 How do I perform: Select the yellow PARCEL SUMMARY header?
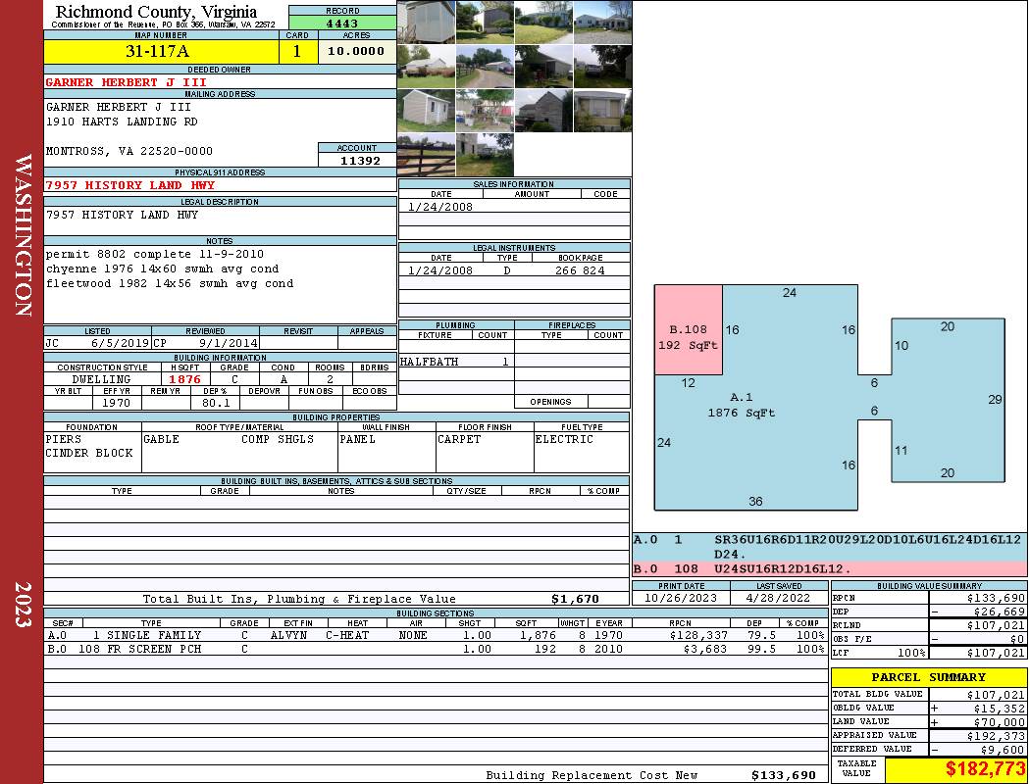tap(928, 677)
